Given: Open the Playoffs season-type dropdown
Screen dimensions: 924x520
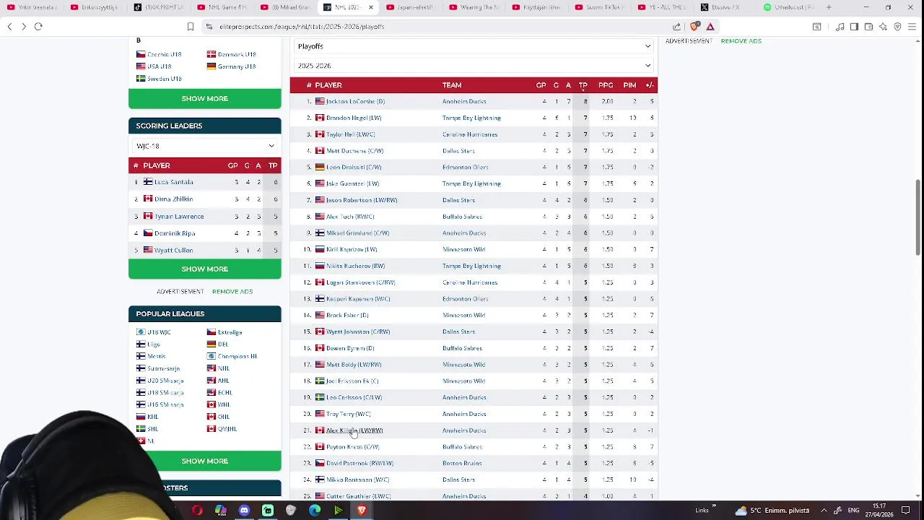Looking at the screenshot, I should pyautogui.click(x=474, y=46).
